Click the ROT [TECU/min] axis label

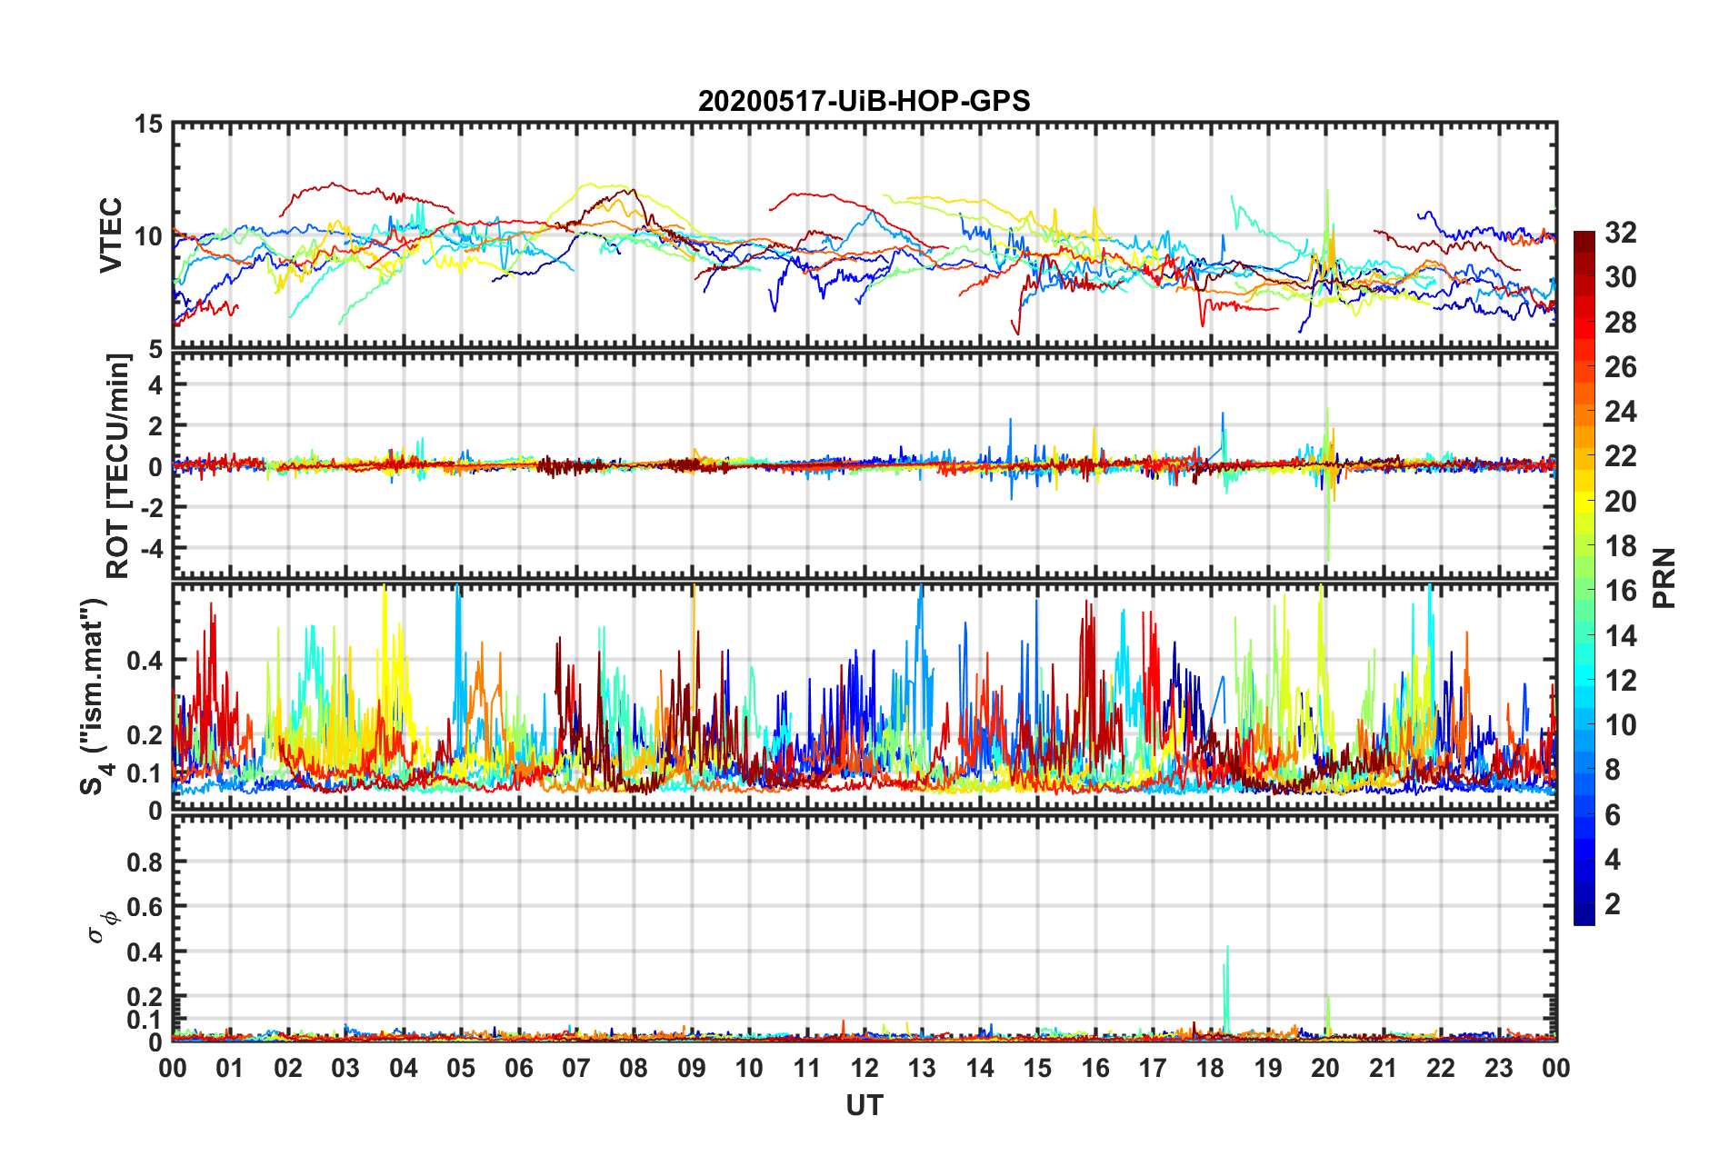coord(118,466)
